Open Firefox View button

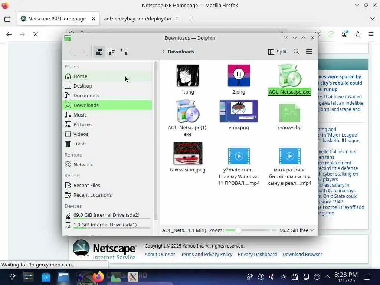(7, 19)
